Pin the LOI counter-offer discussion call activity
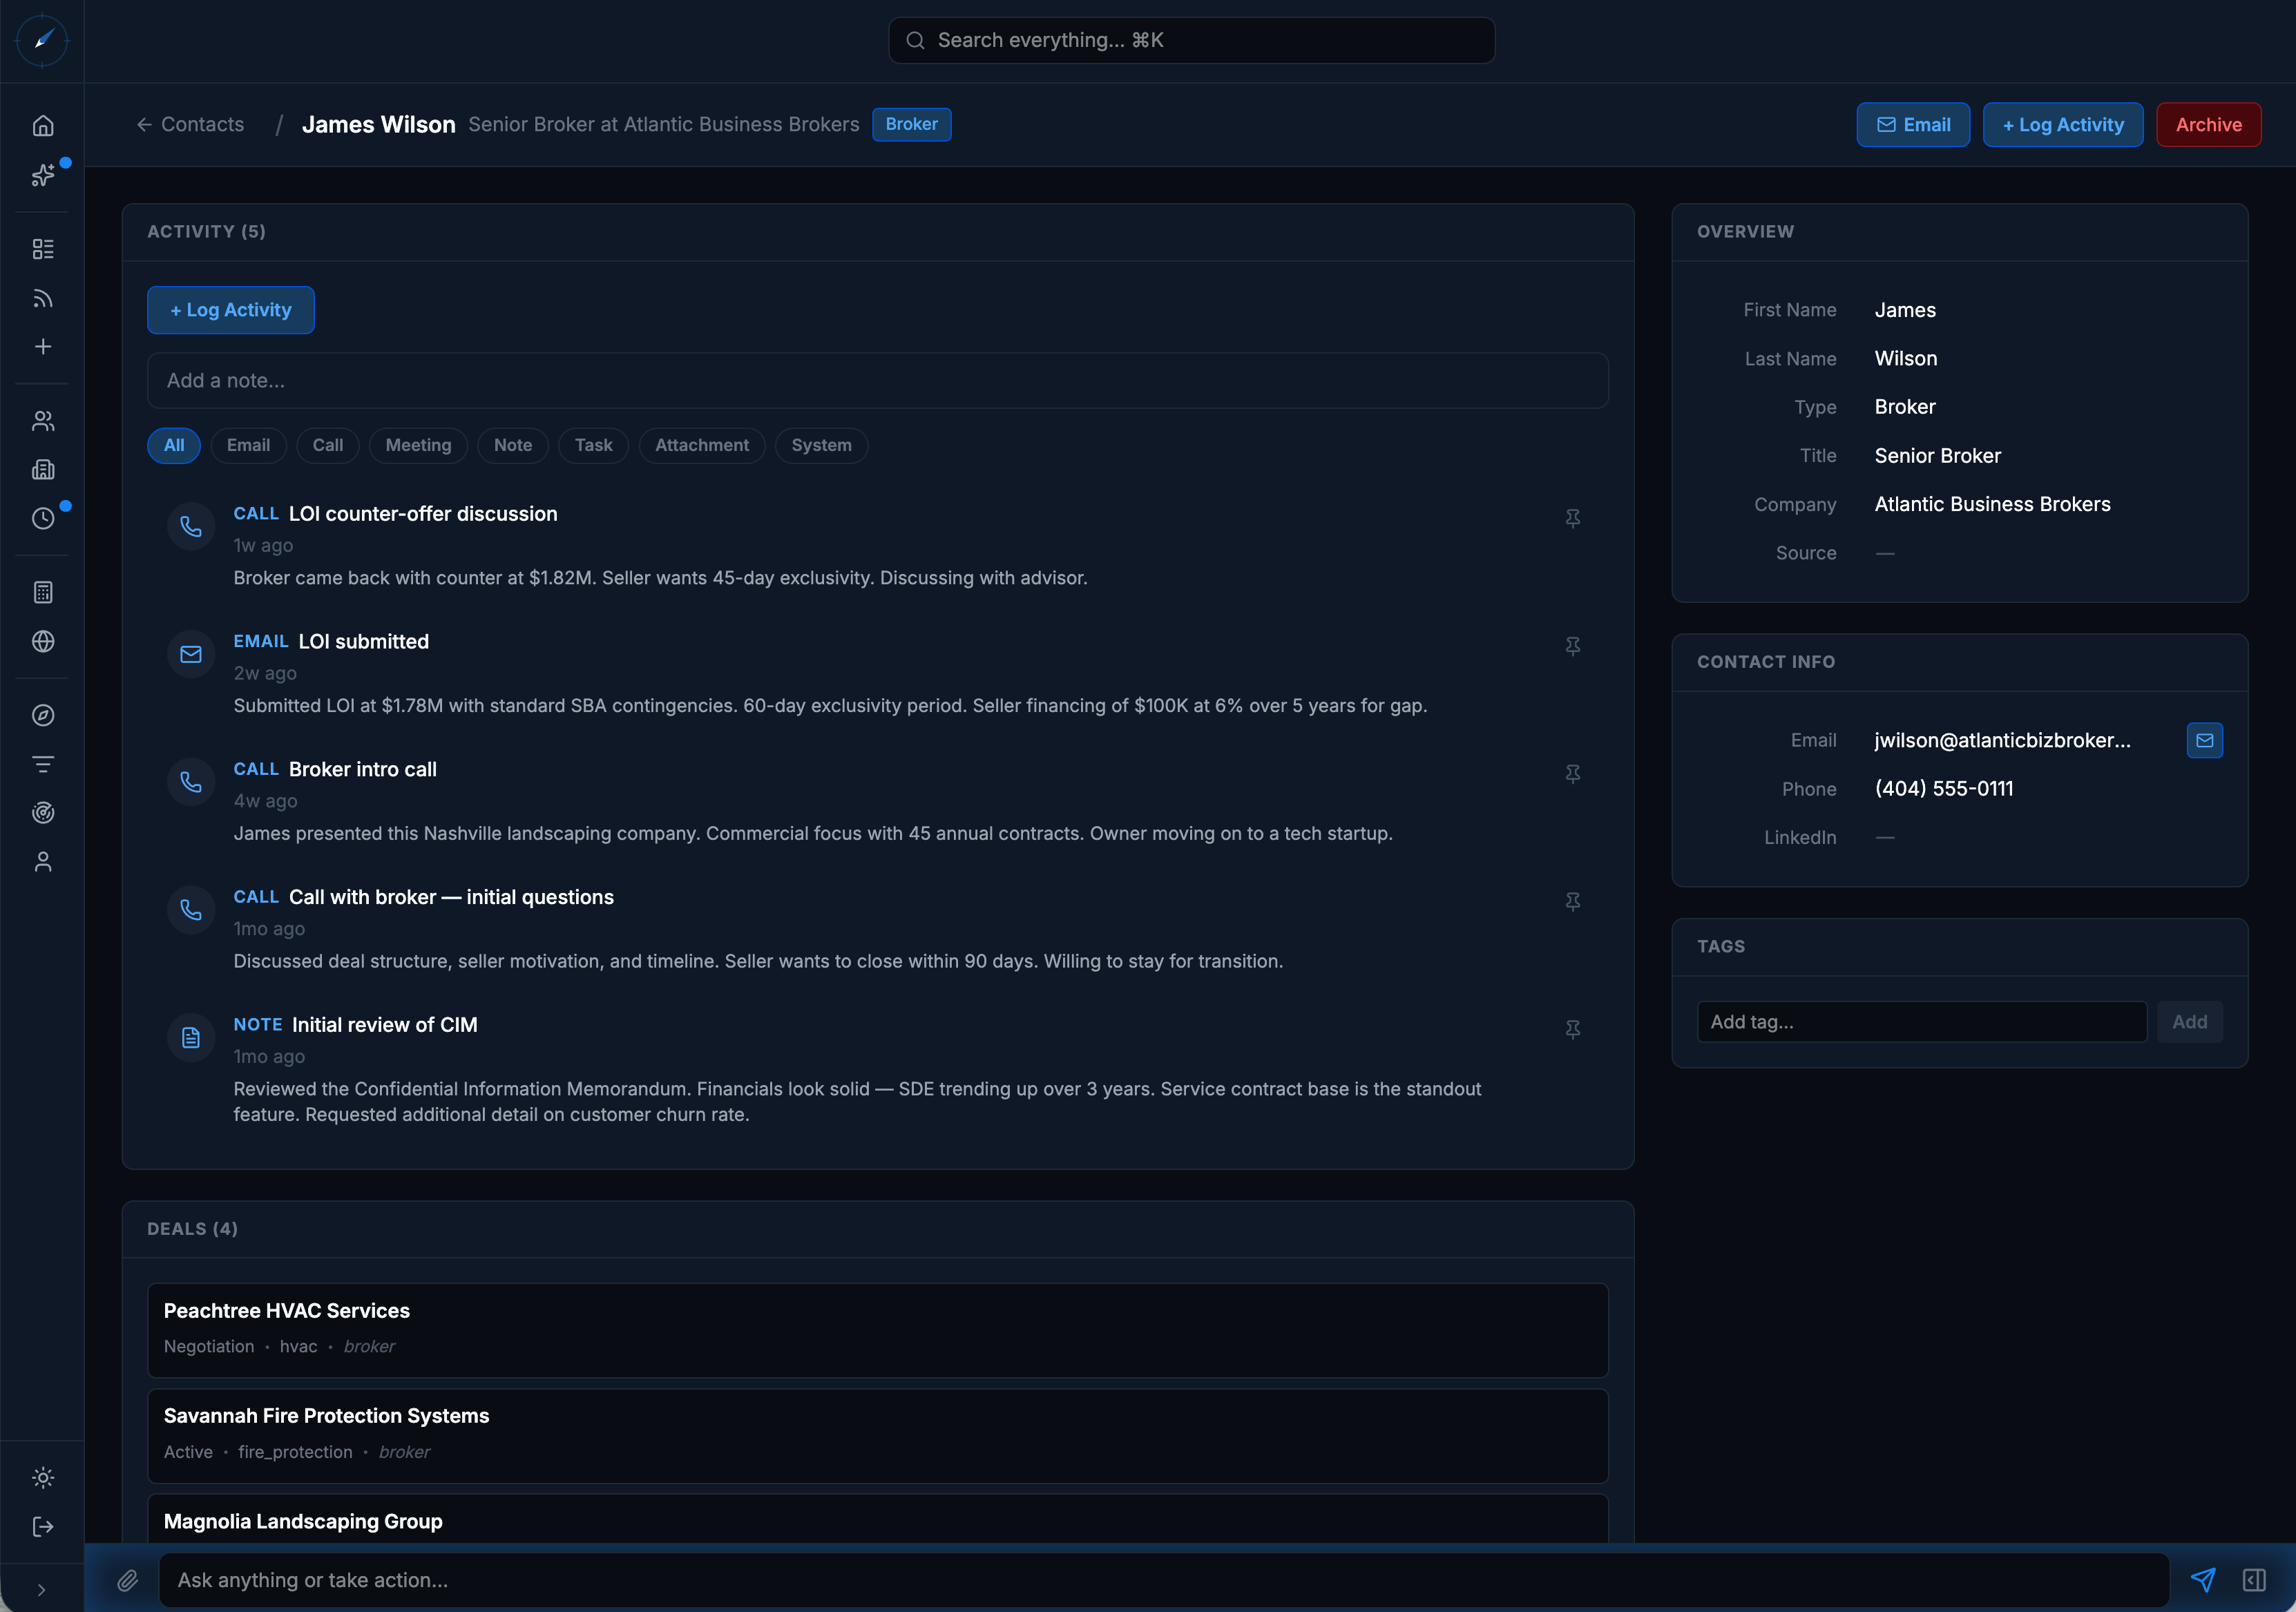The width and height of the screenshot is (2296, 1612). [x=1573, y=519]
